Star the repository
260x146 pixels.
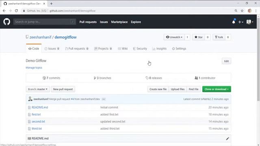point(199,37)
